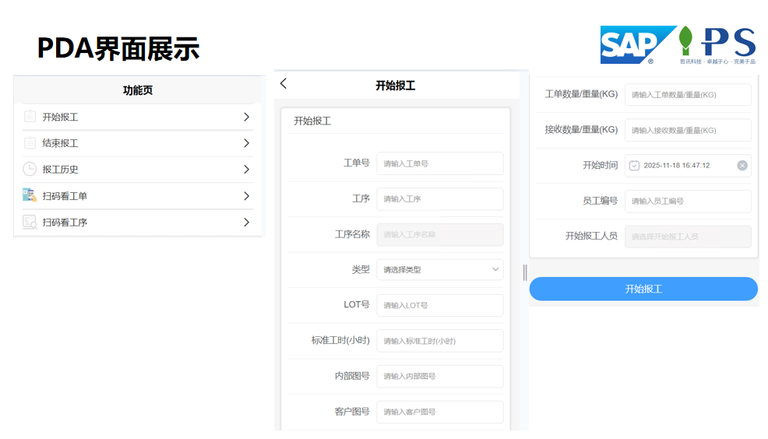Click the 扫码看工单 scan icon
The width and height of the screenshot is (768, 439).
30,195
